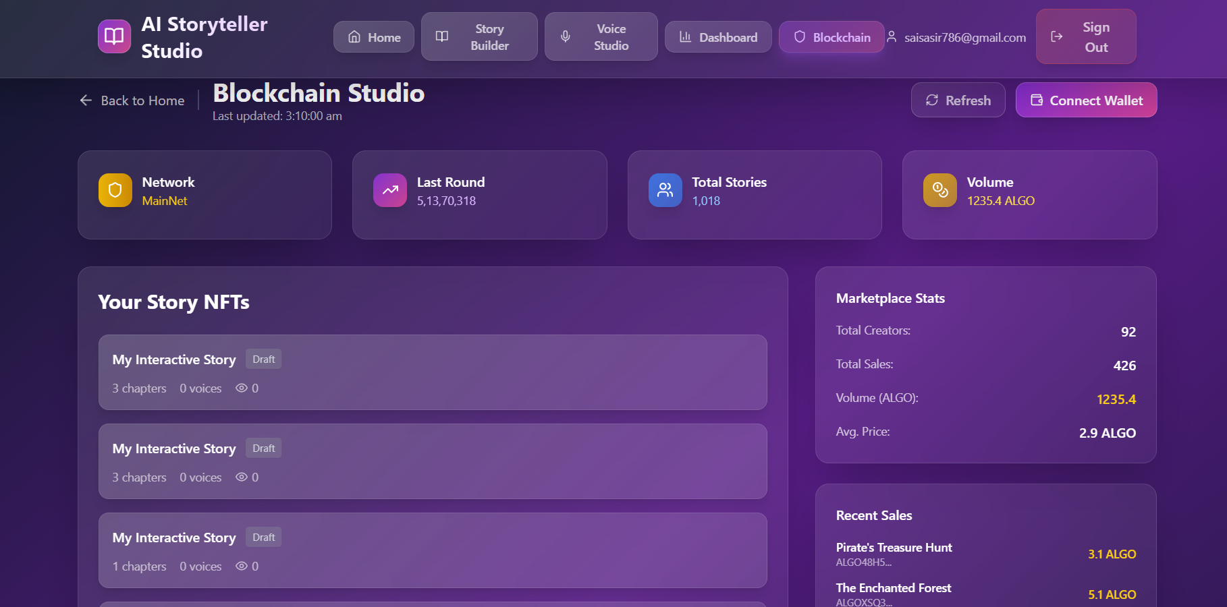Click the Volume (ALGO) label in Marketplace Stats
The image size is (1227, 607).
877,398
